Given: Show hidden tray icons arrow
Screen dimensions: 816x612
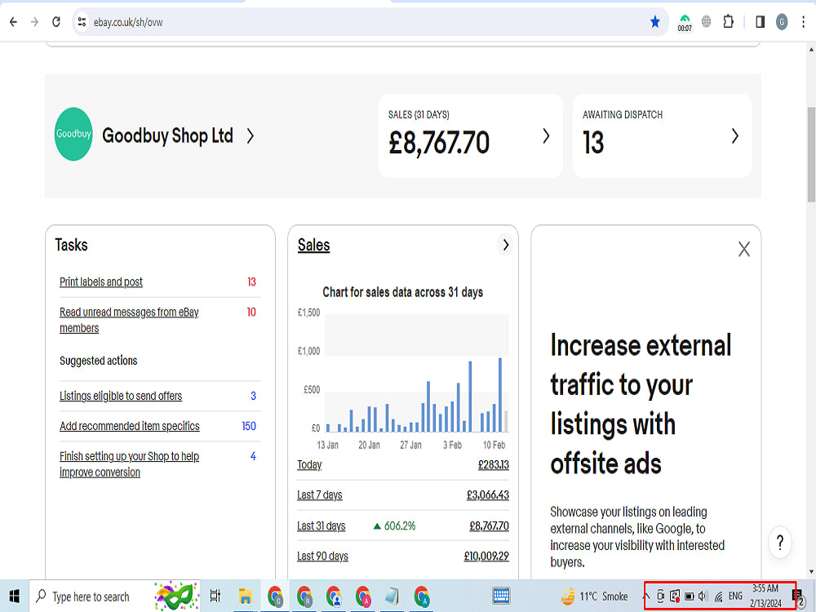Looking at the screenshot, I should [x=647, y=596].
